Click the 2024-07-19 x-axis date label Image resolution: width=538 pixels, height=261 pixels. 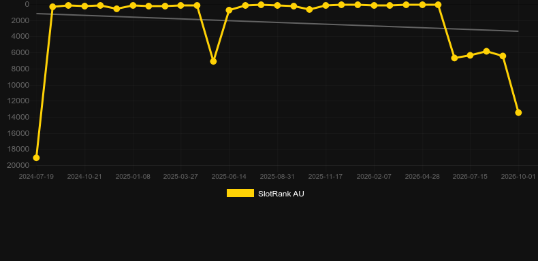(36, 177)
